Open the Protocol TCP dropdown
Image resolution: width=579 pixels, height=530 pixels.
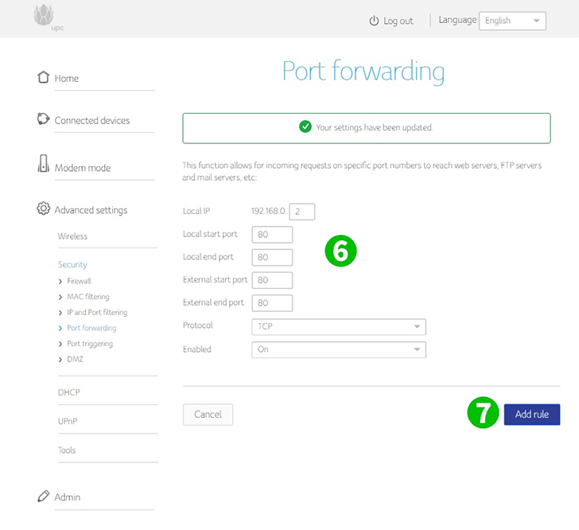pos(339,327)
